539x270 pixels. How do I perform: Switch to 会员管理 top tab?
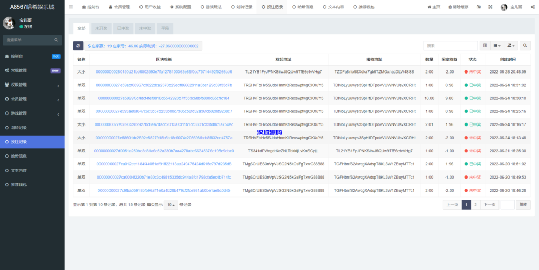coord(119,7)
